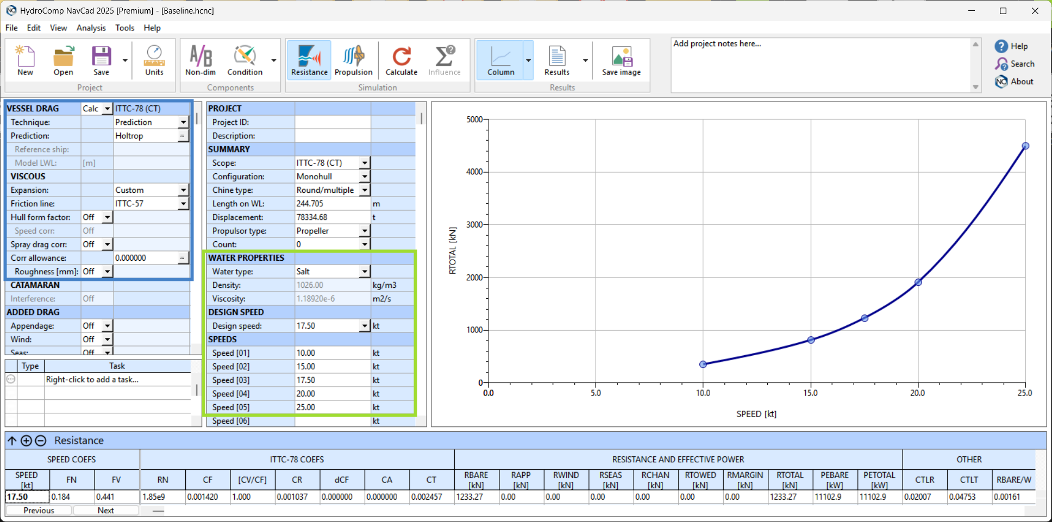Screen dimensions: 1052x522
Task: Open the Chine type dropdown
Action: 365,190
